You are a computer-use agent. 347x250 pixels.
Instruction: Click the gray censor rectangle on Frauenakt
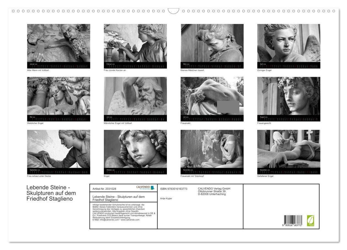228,107
